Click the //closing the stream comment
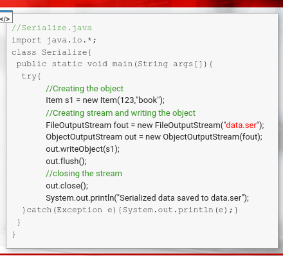283x256 pixels. 84,174
